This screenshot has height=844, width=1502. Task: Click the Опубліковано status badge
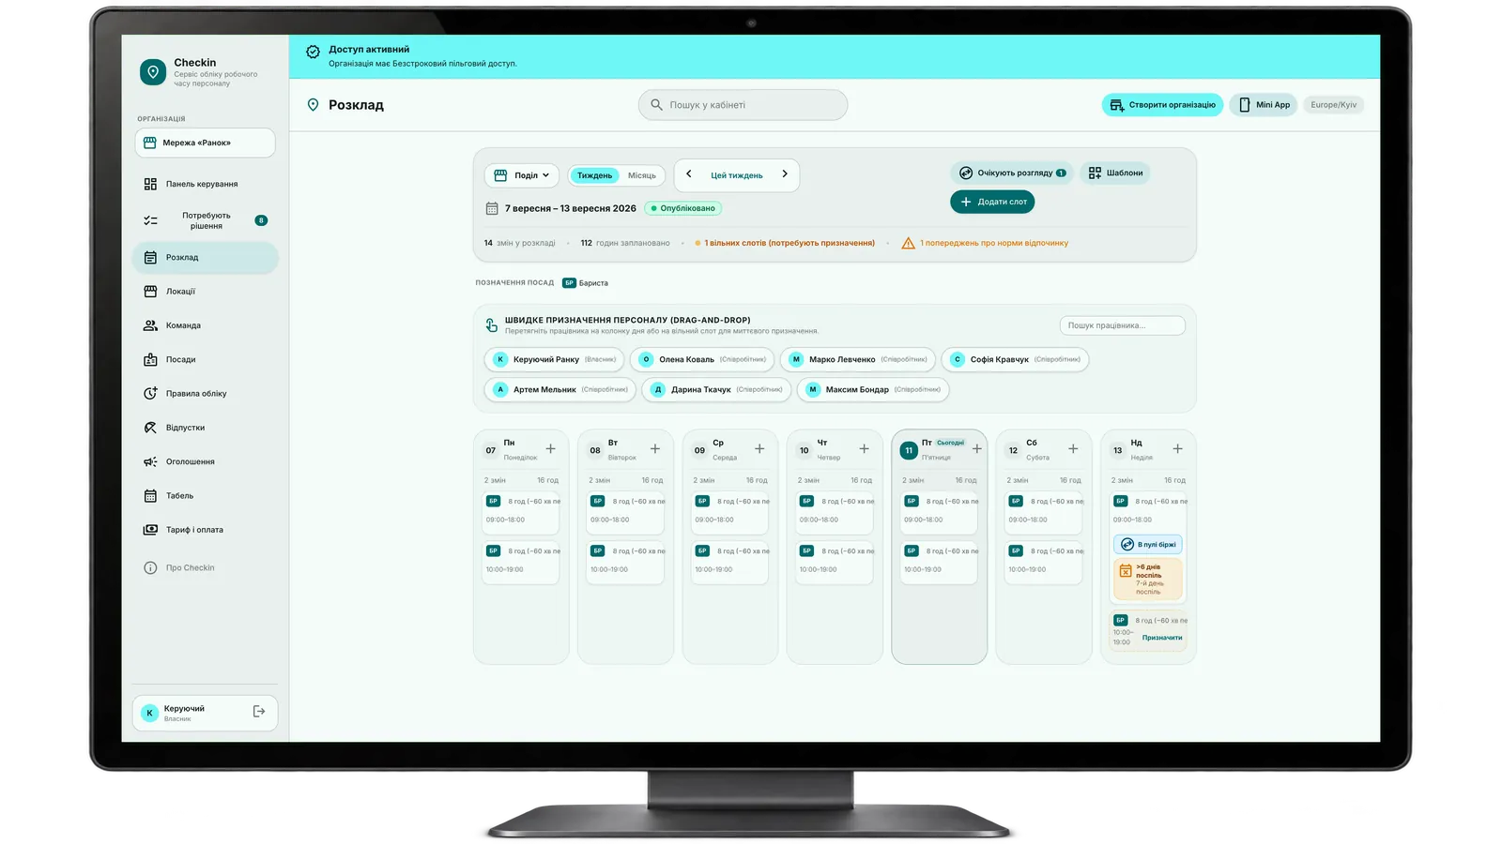[x=682, y=208]
